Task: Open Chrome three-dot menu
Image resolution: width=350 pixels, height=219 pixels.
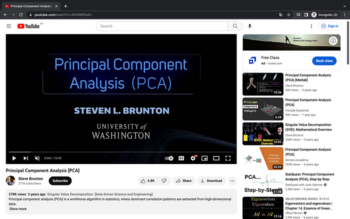Action: tap(344, 14)
